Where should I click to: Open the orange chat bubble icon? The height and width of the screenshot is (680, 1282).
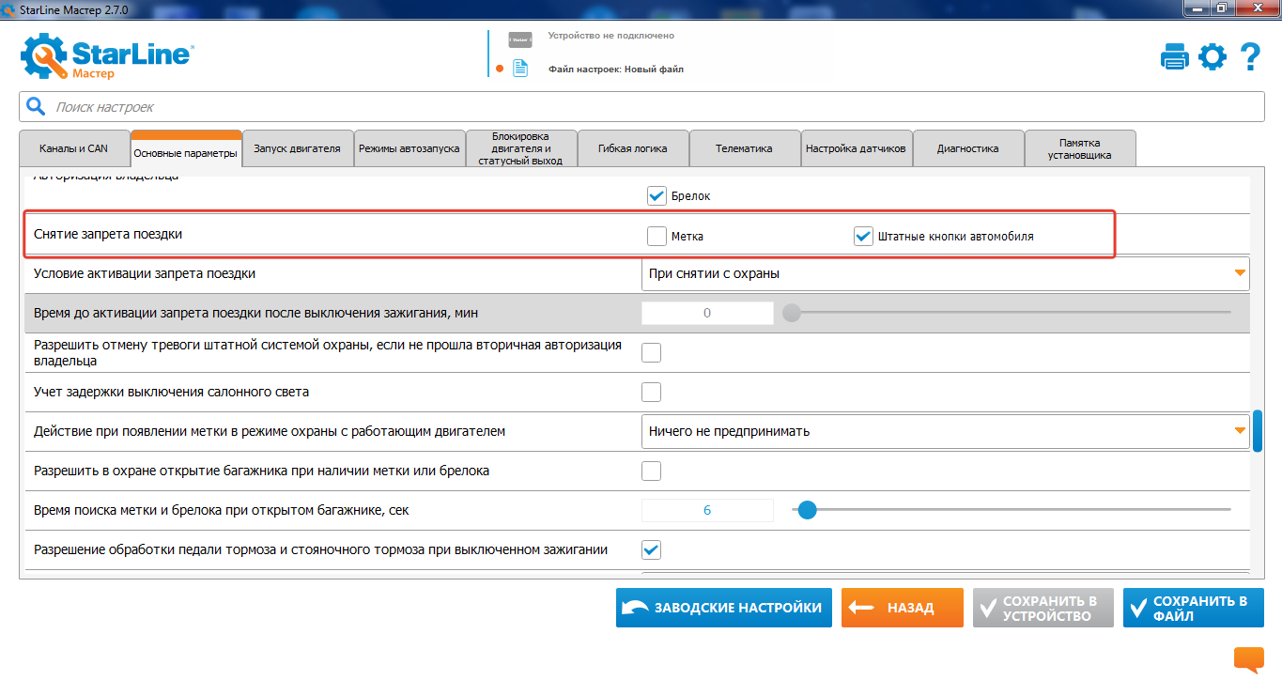tap(1249, 660)
